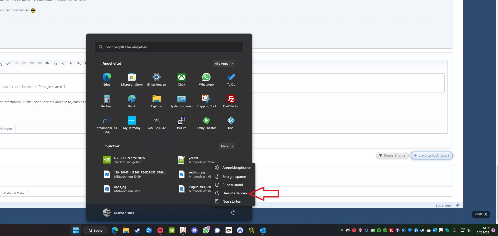
Task: Expand Mehr recommended items
Action: tap(227, 146)
